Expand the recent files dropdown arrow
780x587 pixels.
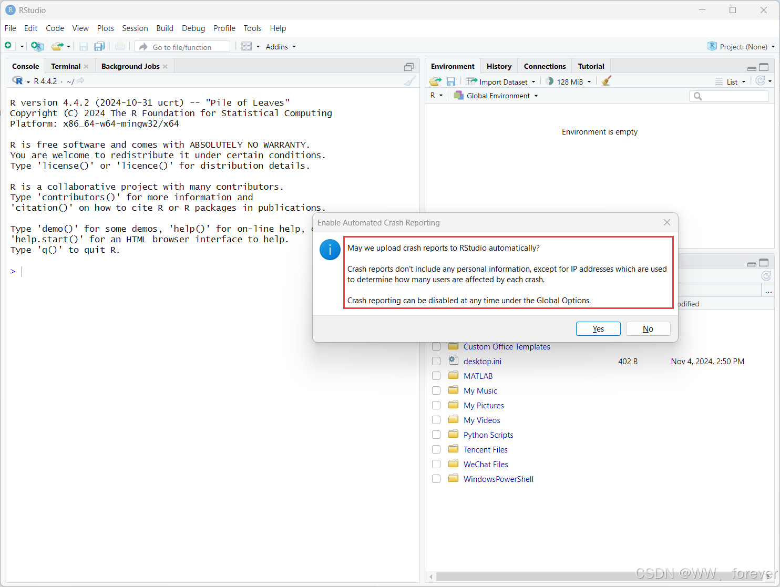(x=68, y=47)
